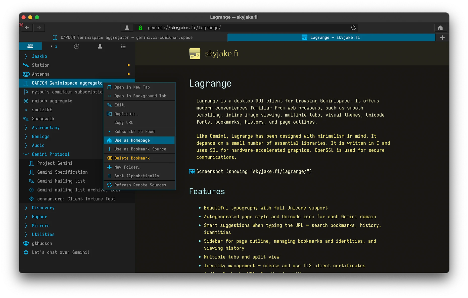Expand the Utilities folder
Viewport: 468px width, 298px height.
point(77,234)
